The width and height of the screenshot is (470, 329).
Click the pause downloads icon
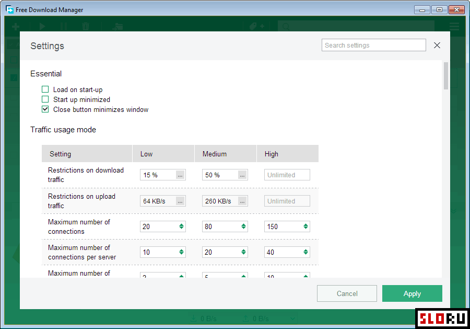(x=64, y=27)
